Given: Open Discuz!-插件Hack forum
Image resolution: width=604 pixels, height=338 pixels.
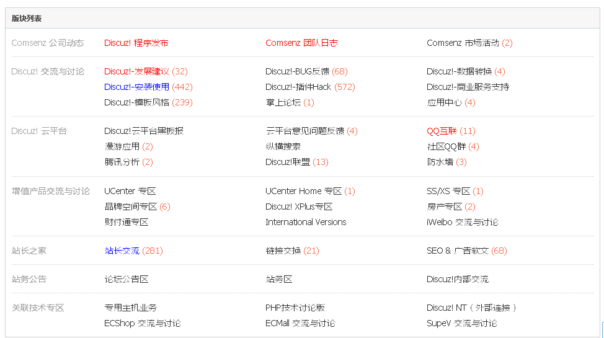Looking at the screenshot, I should 298,87.
